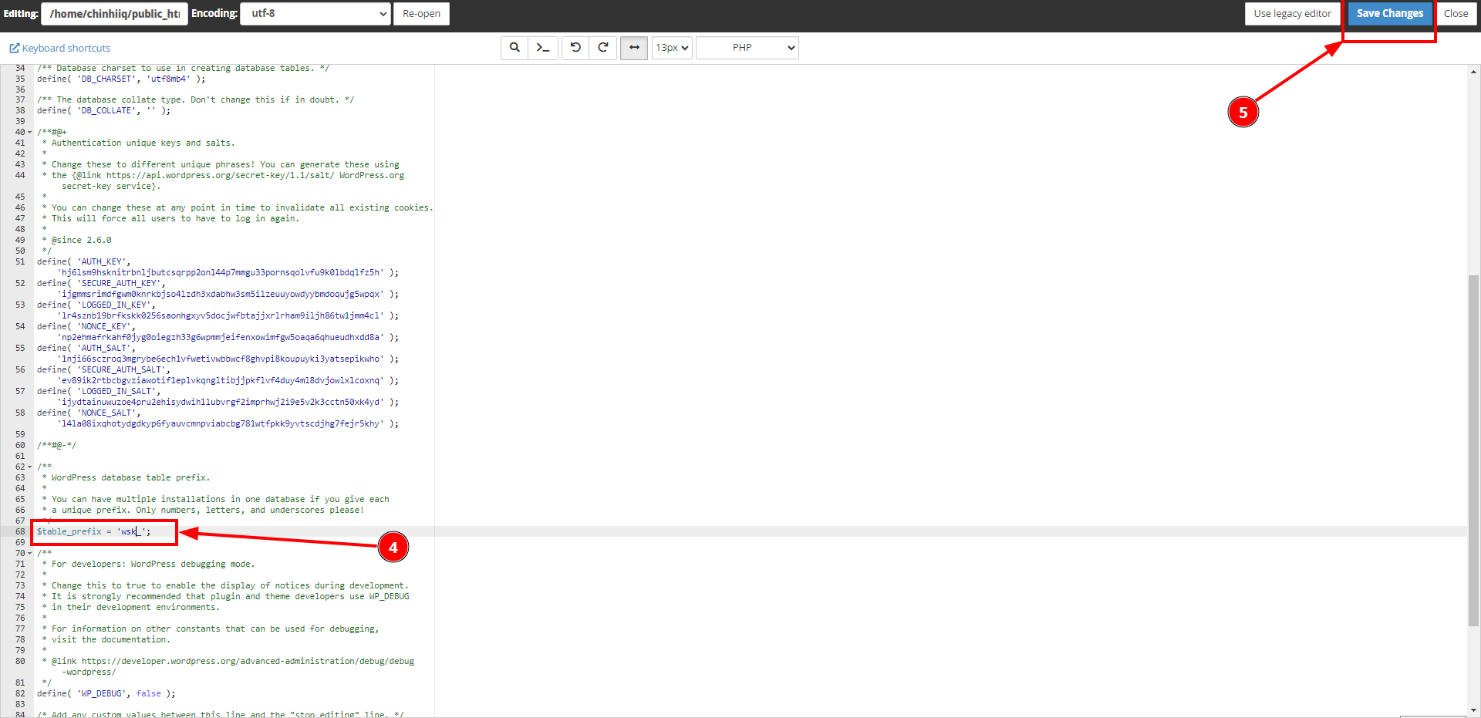Click the define 'DB_COLLATE' line
Image resolution: width=1481 pixels, height=718 pixels.
(x=103, y=110)
